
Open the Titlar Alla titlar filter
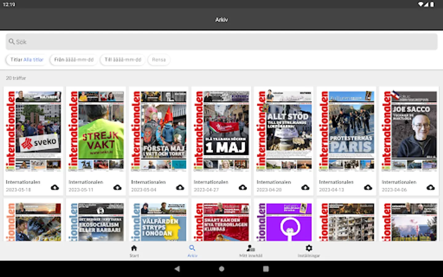click(27, 60)
